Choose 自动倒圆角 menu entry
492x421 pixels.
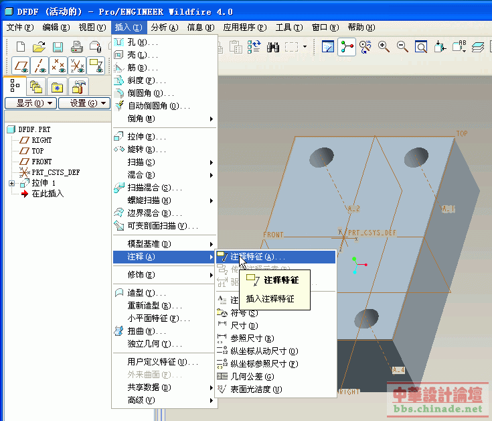point(165,106)
